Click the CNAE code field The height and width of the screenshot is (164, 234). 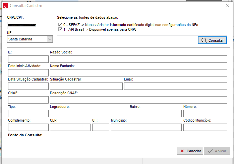28,100
